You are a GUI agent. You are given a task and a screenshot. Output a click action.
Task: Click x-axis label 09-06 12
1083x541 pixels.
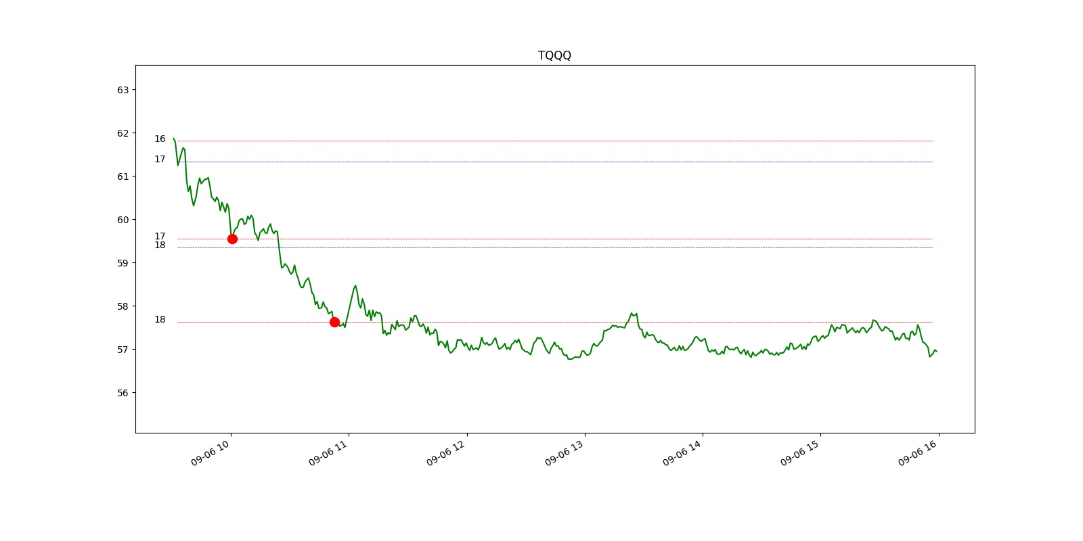(x=446, y=452)
